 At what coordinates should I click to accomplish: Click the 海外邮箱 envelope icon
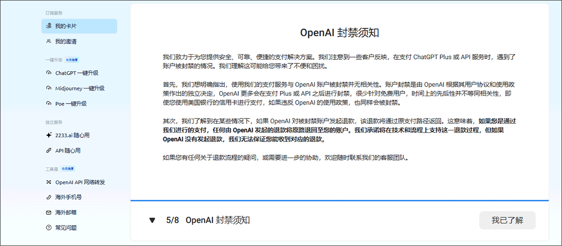point(49,212)
